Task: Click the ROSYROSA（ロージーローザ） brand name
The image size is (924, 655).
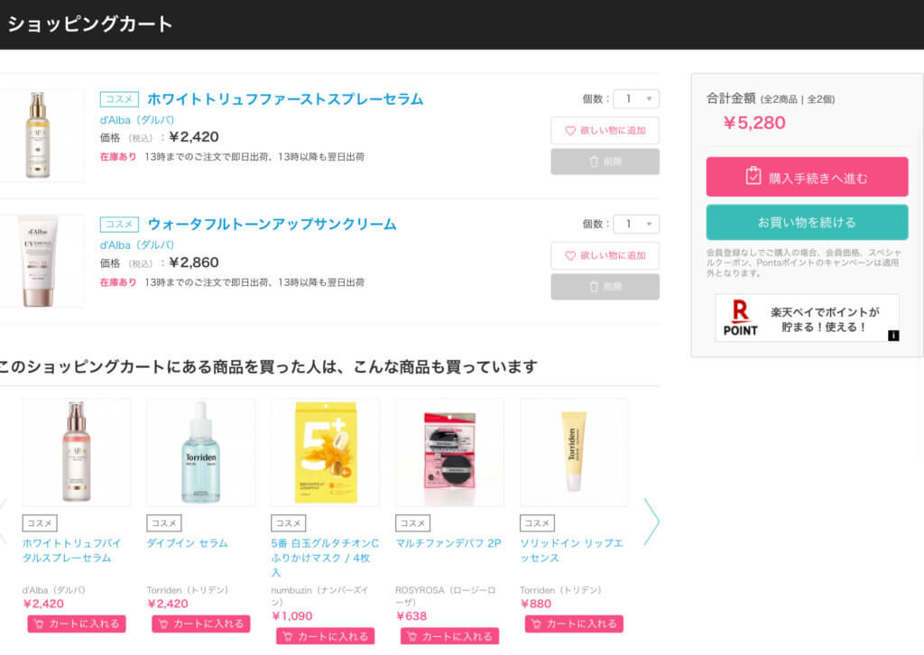Action: click(x=446, y=595)
